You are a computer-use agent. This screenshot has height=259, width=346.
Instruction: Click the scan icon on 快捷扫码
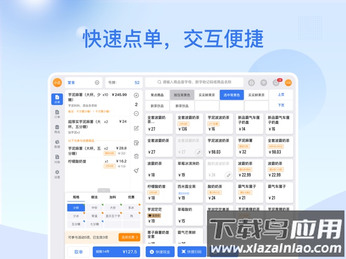183,252
